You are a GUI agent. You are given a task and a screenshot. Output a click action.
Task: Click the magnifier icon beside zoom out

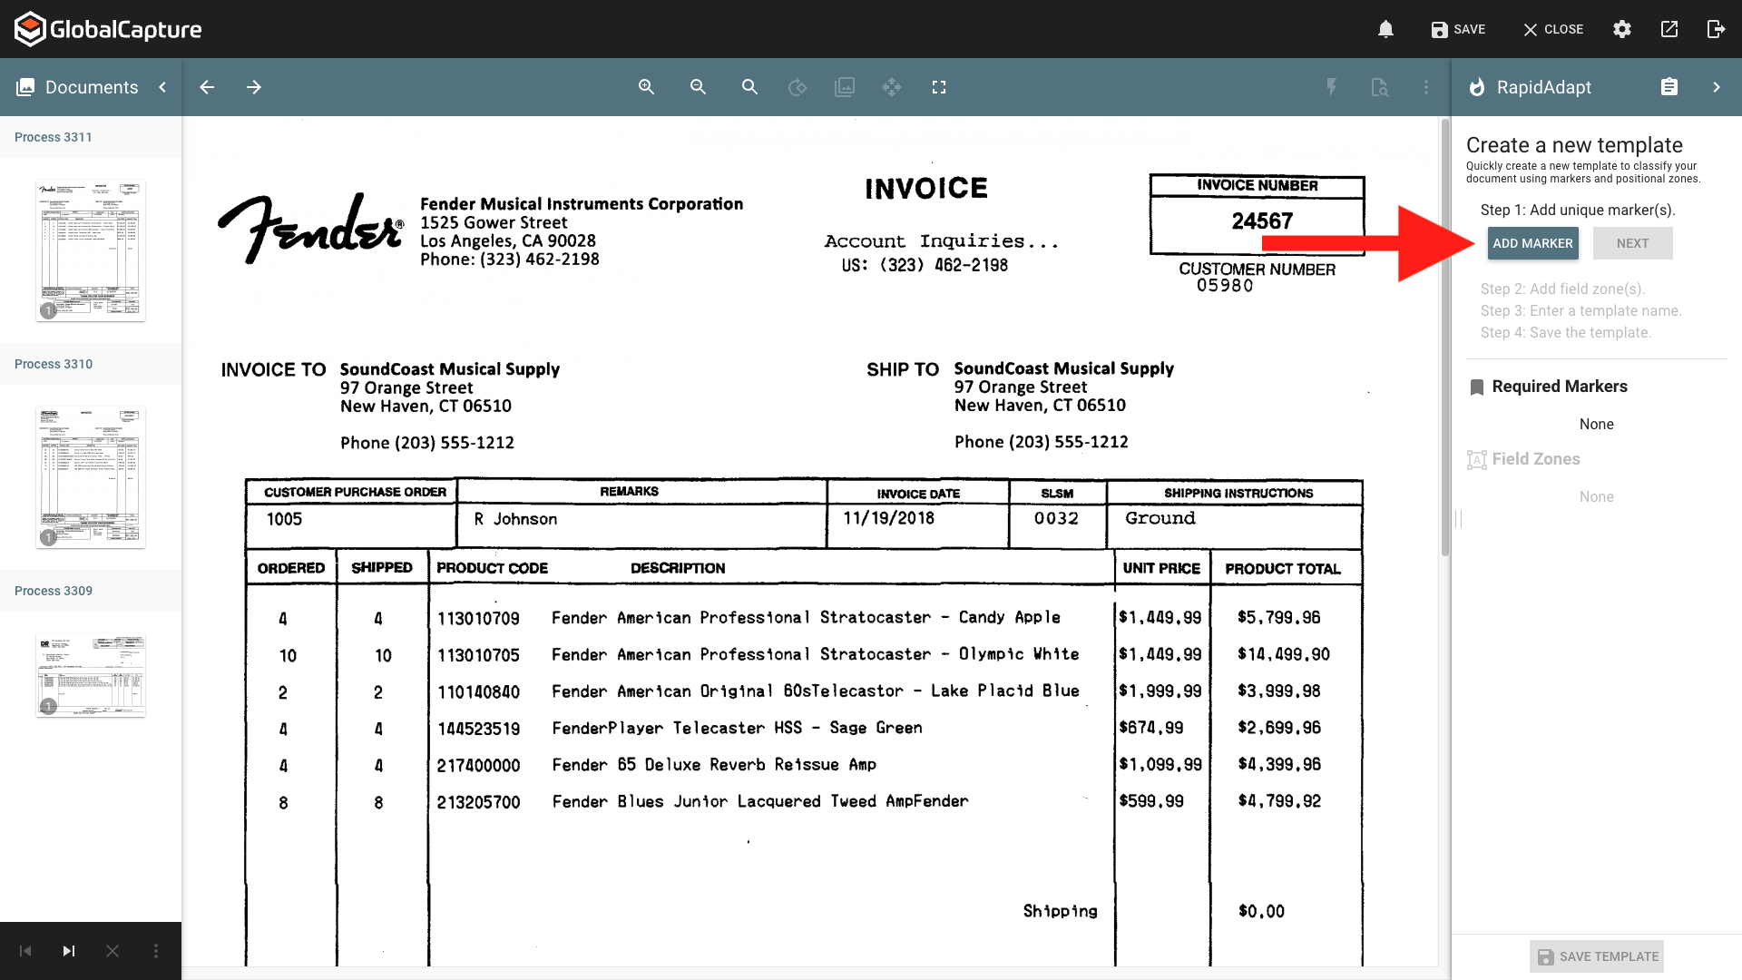(749, 87)
